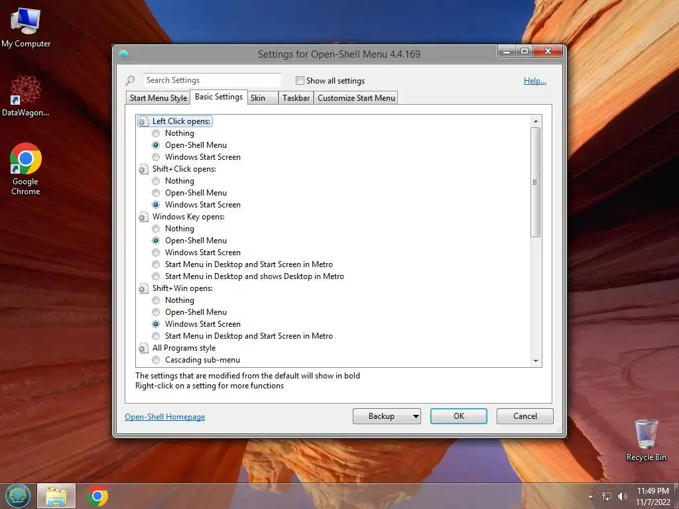The image size is (679, 509).
Task: Minimize the Open-Shell settings window
Action: pyautogui.click(x=507, y=51)
